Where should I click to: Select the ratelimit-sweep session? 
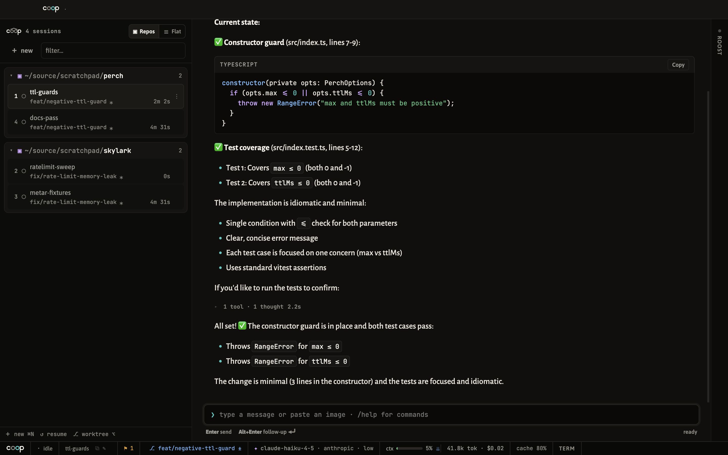pyautogui.click(x=96, y=171)
